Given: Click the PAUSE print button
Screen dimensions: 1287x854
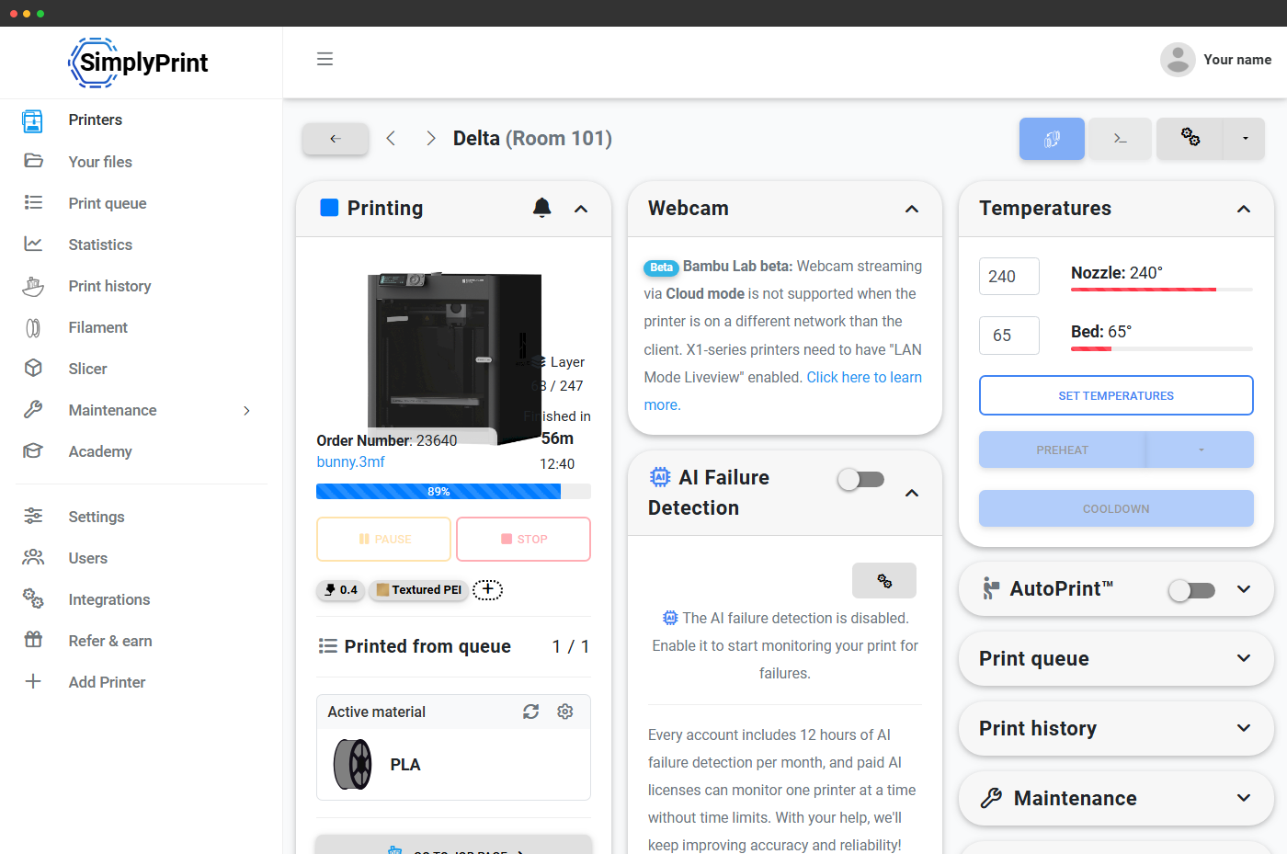Looking at the screenshot, I should point(384,539).
